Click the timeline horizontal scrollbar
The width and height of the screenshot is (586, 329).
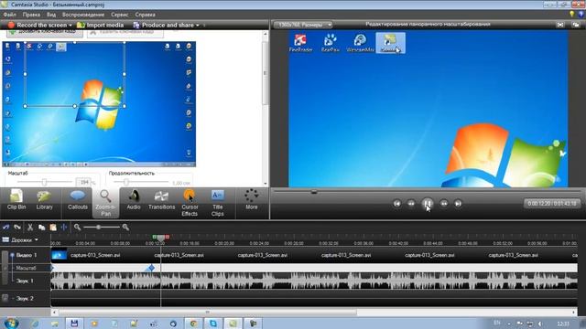coord(208,313)
